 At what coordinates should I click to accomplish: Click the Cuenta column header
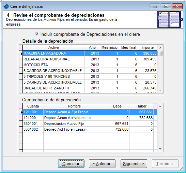tap(33, 106)
